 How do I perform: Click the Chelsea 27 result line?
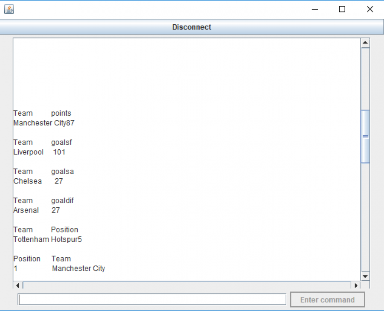click(38, 181)
